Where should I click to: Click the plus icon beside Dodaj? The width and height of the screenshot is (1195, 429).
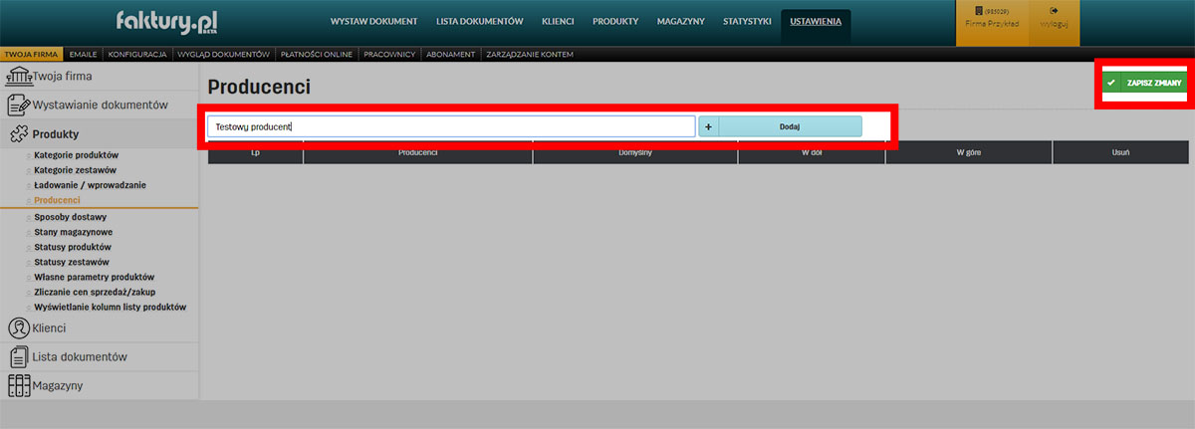708,126
